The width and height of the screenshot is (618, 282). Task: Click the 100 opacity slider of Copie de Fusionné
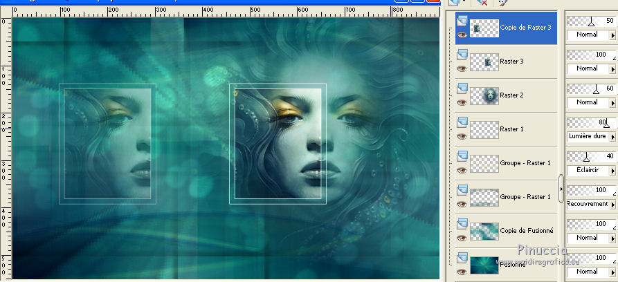tap(592, 225)
